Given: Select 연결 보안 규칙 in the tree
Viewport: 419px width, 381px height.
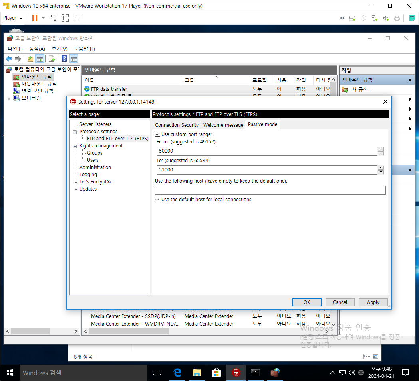Looking at the screenshot, I should tap(37, 91).
